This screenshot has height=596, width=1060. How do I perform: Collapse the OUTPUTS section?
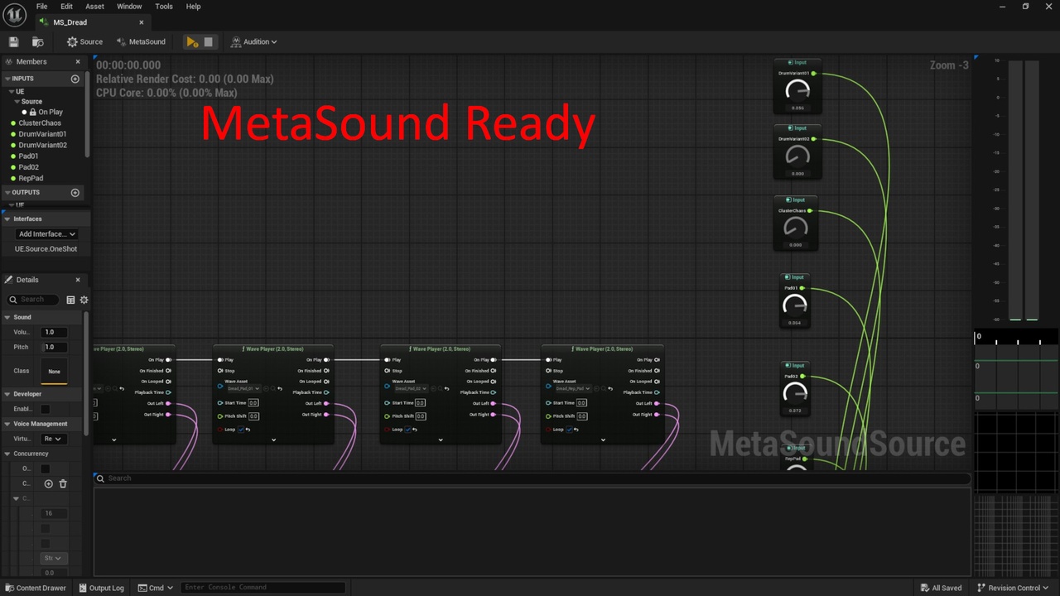click(7, 193)
